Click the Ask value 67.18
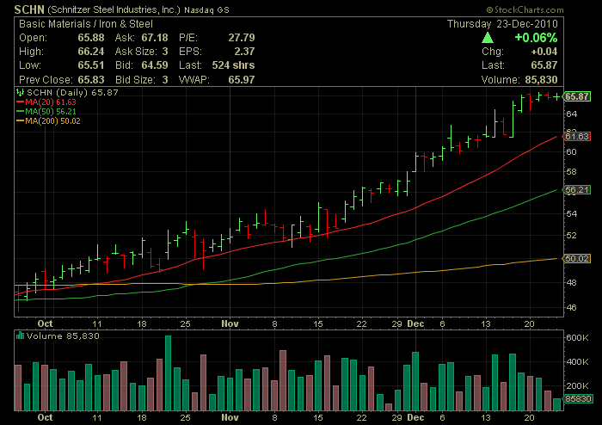The image size is (602, 425). click(155, 38)
